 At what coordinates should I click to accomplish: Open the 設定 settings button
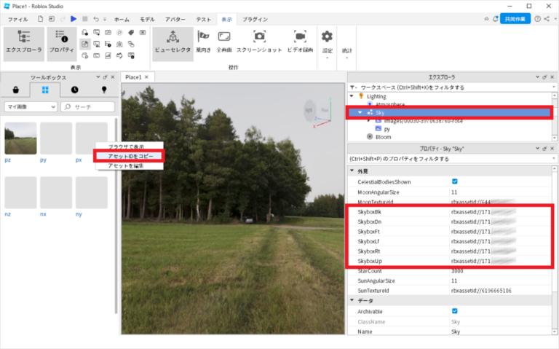(327, 42)
